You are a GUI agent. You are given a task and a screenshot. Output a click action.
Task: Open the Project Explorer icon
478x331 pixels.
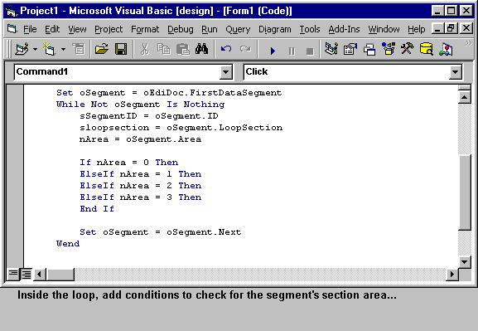[x=331, y=49]
